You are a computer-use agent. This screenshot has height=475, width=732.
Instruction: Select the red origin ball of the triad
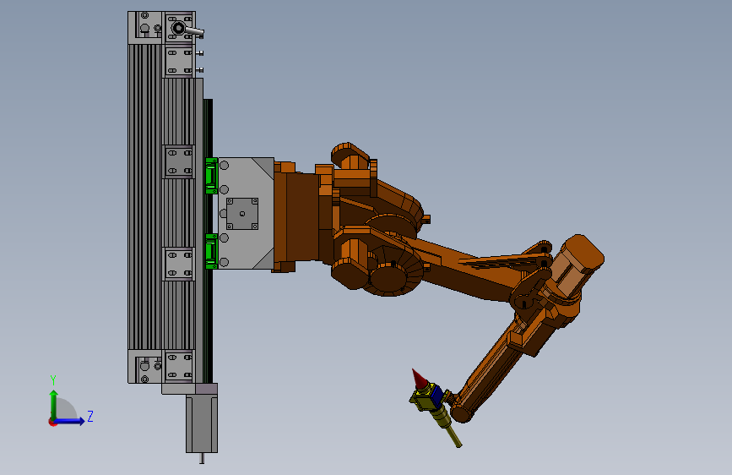click(x=52, y=422)
